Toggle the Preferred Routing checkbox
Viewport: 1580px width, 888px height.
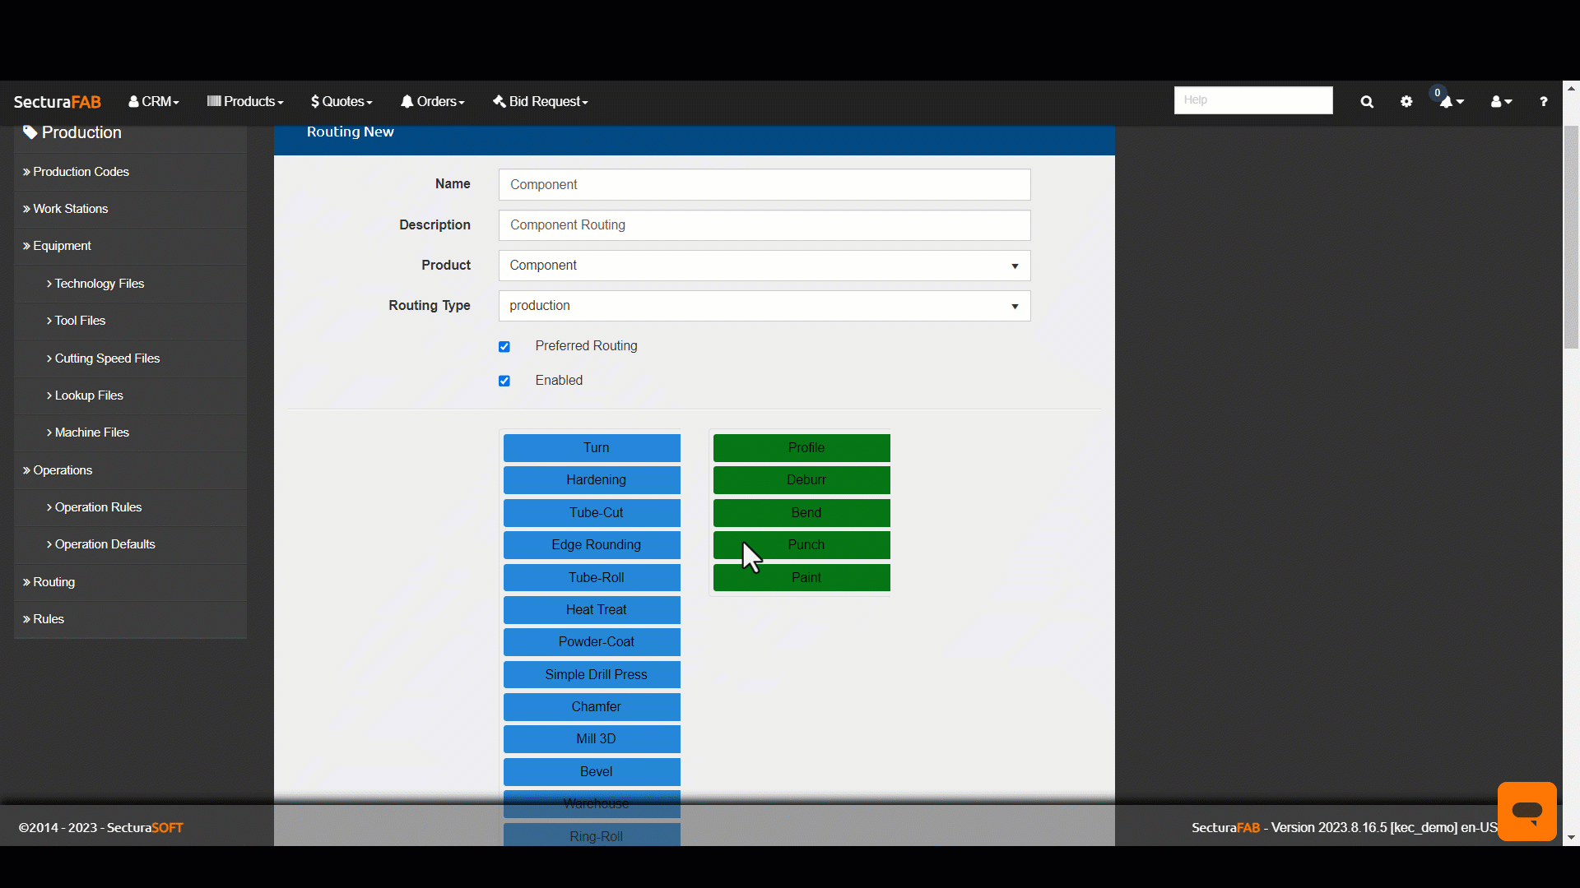tap(504, 346)
